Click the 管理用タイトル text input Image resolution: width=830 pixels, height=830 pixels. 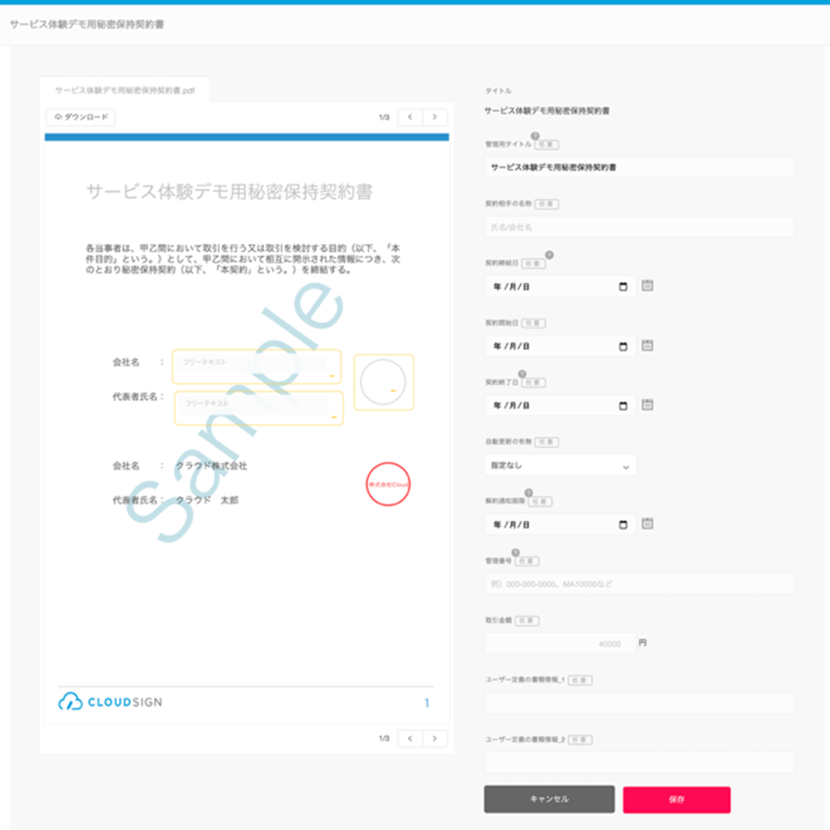pos(639,167)
